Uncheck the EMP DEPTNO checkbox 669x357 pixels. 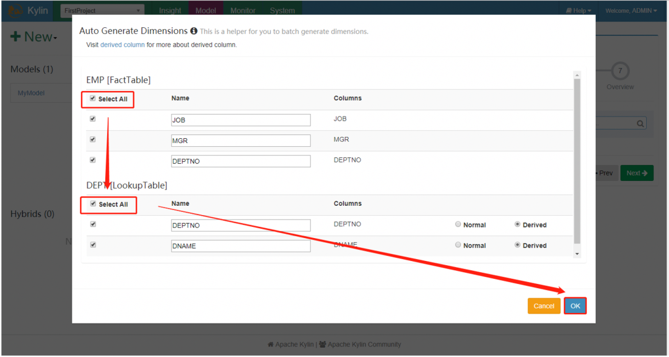point(92,160)
